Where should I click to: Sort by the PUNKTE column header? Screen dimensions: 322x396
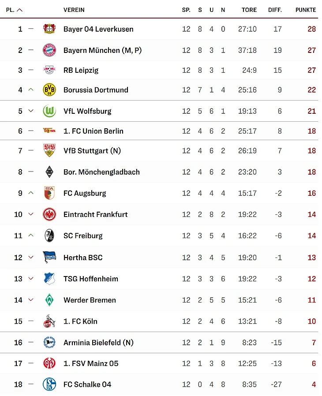(x=306, y=10)
